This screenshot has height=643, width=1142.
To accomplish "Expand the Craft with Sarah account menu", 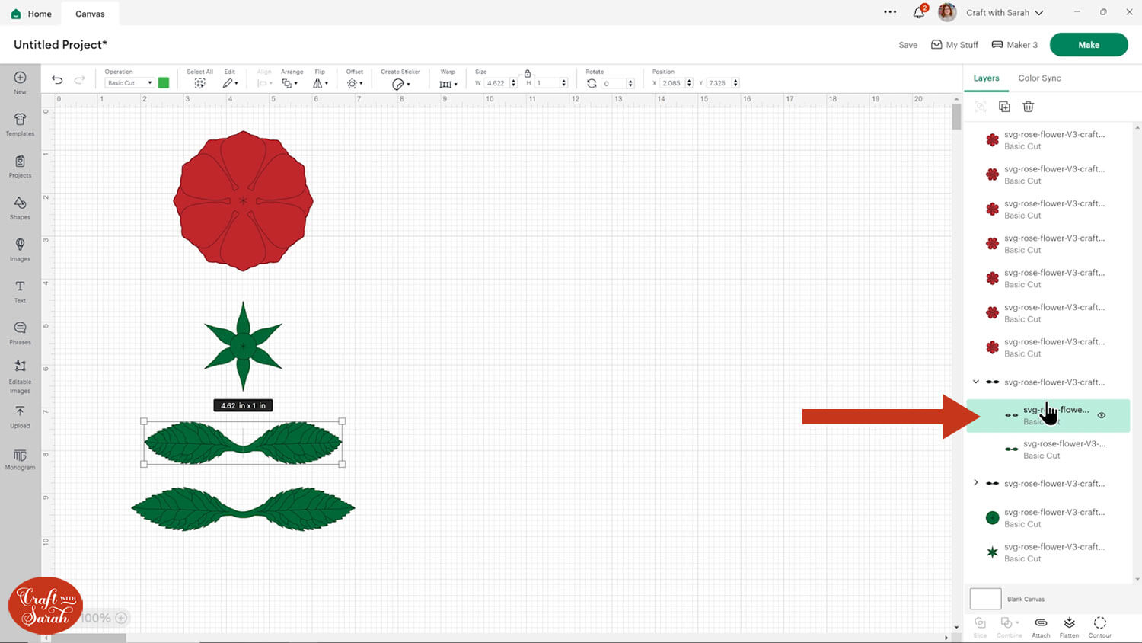I will tap(1039, 13).
